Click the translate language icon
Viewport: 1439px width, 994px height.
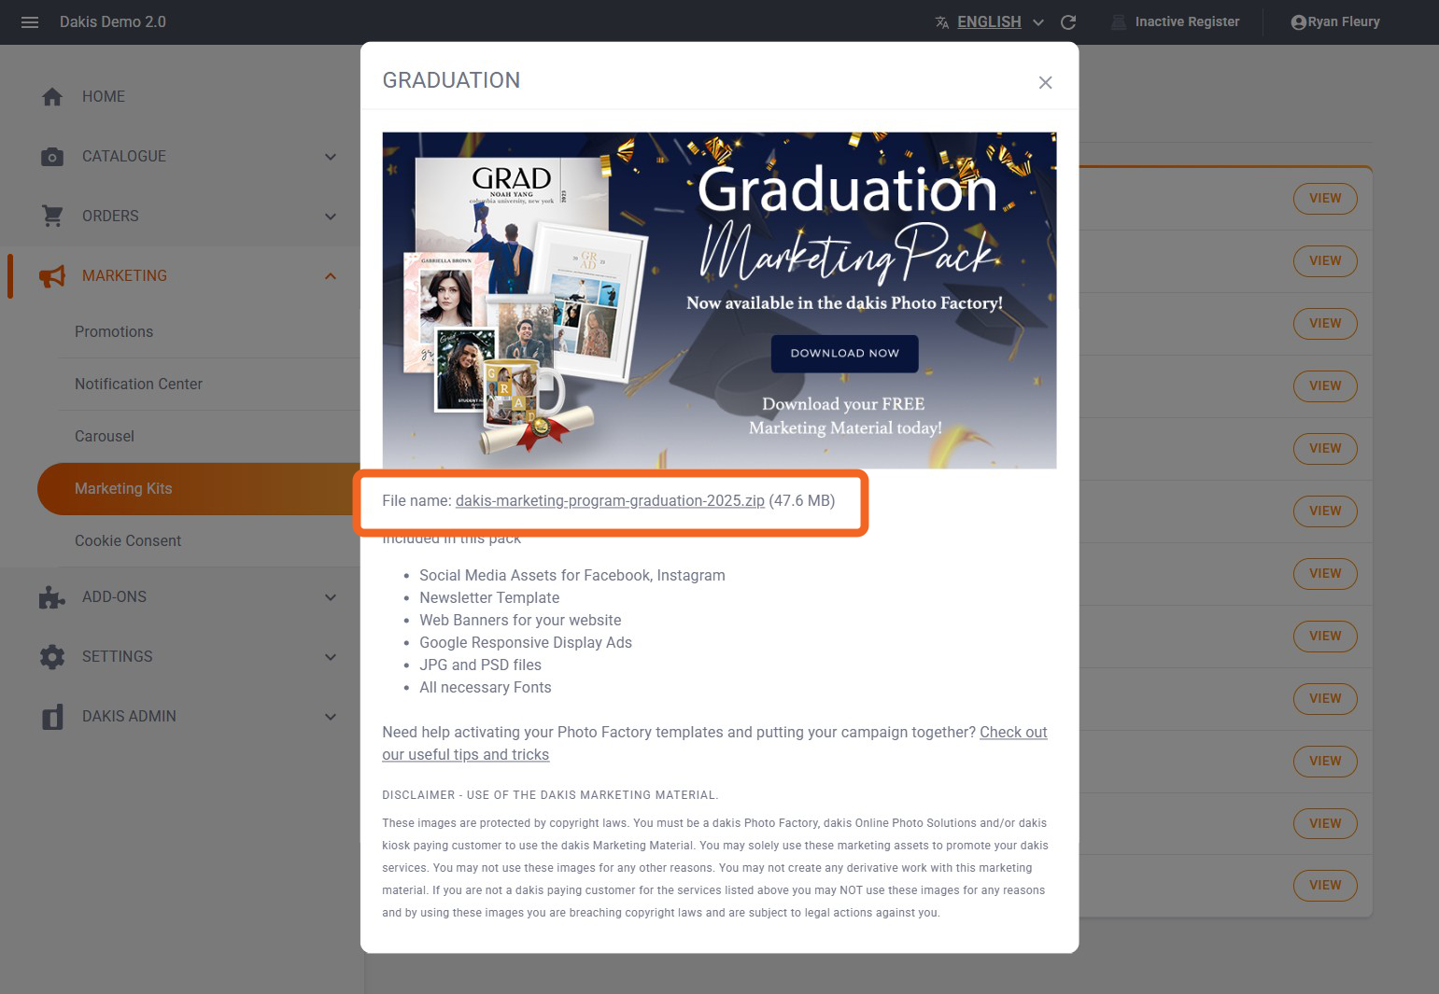[x=942, y=22]
